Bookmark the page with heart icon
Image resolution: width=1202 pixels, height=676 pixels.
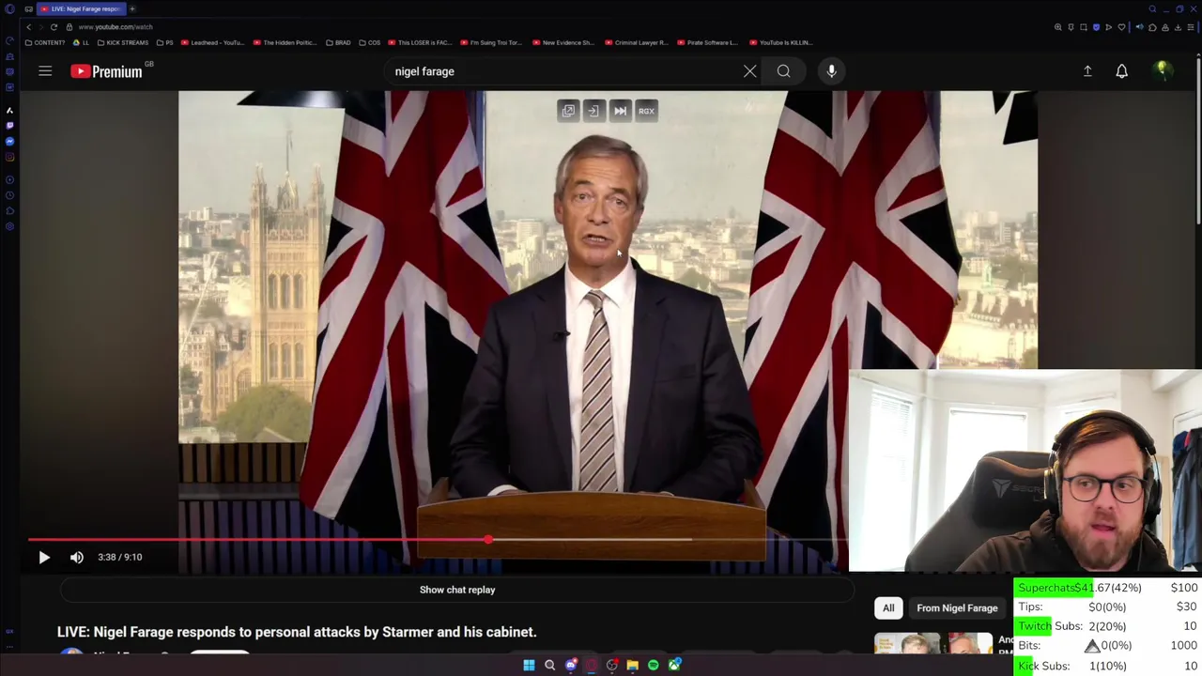pos(1121,27)
